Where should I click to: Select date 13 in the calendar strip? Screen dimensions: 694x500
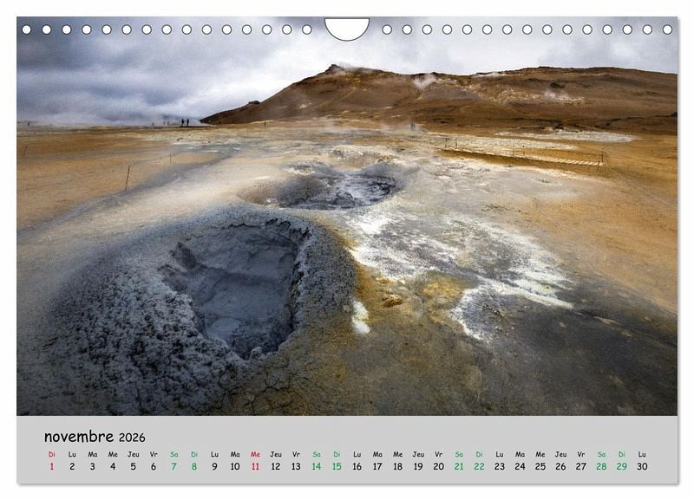[x=296, y=466]
